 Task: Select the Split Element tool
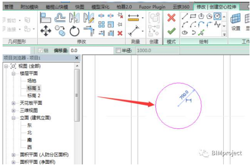point(101,16)
